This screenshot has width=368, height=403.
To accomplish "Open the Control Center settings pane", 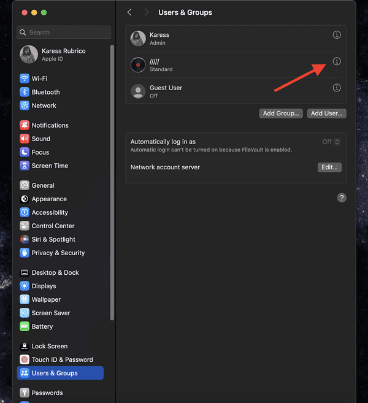I will click(53, 226).
